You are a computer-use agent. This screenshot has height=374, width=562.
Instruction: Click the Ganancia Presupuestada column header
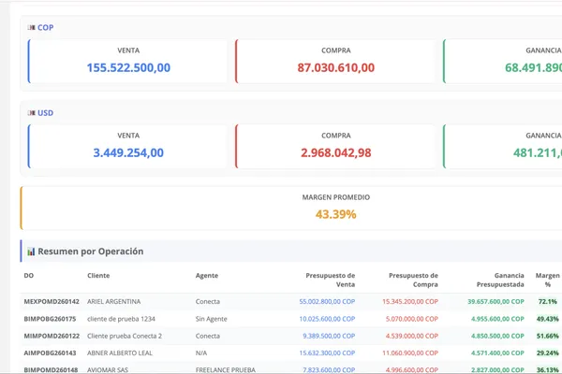pyautogui.click(x=500, y=280)
